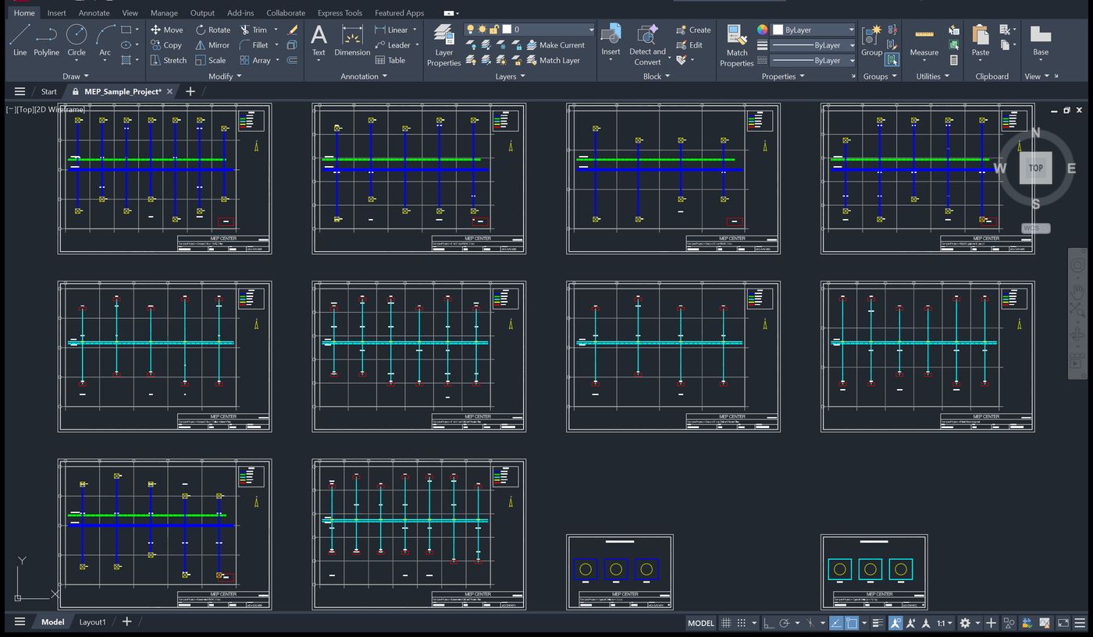Toggle lineweight display in status bar
1093x637 pixels.
[878, 623]
